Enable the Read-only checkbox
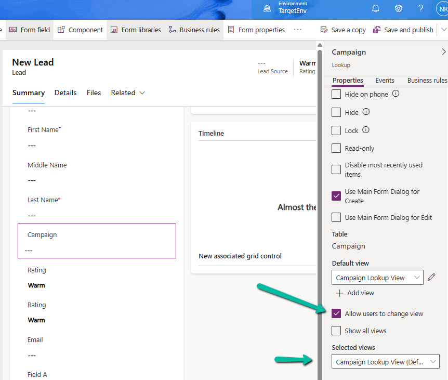Viewport: 448px width, 380px height. [336, 148]
